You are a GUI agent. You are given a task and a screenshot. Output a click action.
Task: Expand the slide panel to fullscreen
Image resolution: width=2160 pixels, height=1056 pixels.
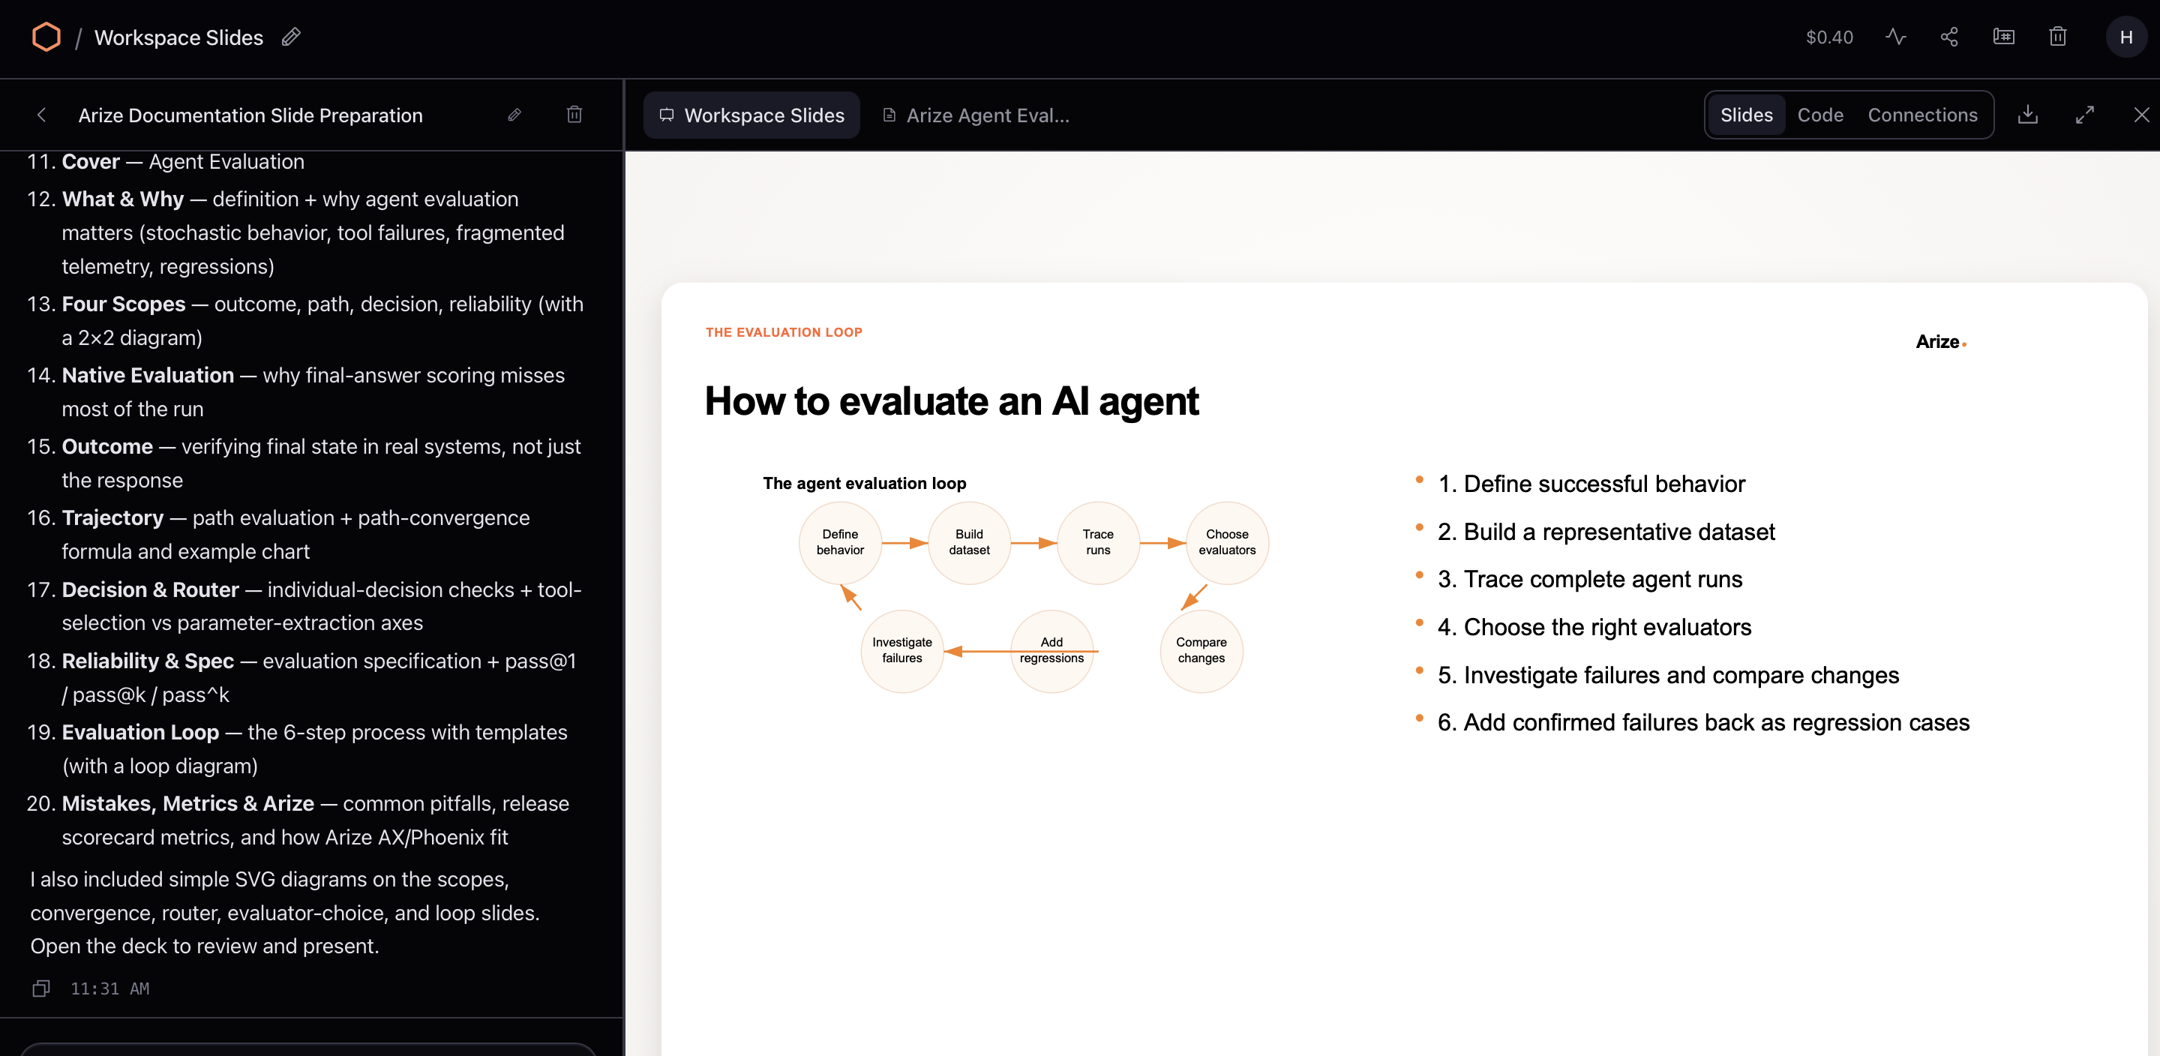point(2084,114)
